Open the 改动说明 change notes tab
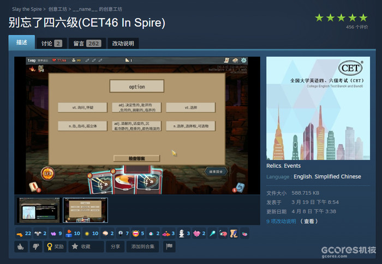 click(123, 44)
